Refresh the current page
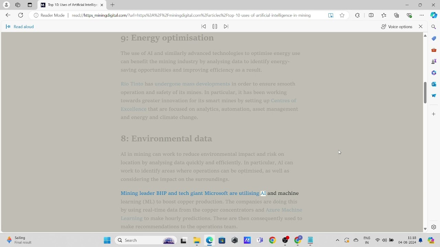This screenshot has width=440, height=247. coord(21,15)
